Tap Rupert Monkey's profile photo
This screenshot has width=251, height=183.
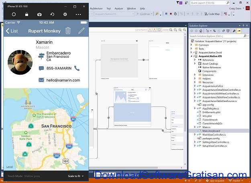coord(20,62)
